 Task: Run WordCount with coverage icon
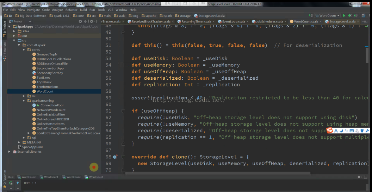356,15
